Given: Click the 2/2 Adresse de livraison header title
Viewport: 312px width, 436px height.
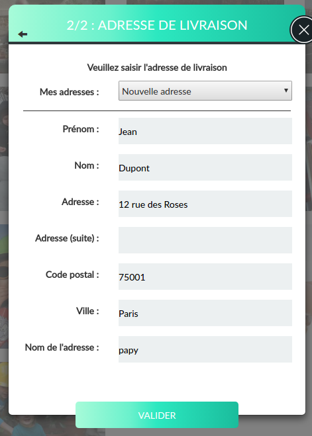Looking at the screenshot, I should pos(157,25).
